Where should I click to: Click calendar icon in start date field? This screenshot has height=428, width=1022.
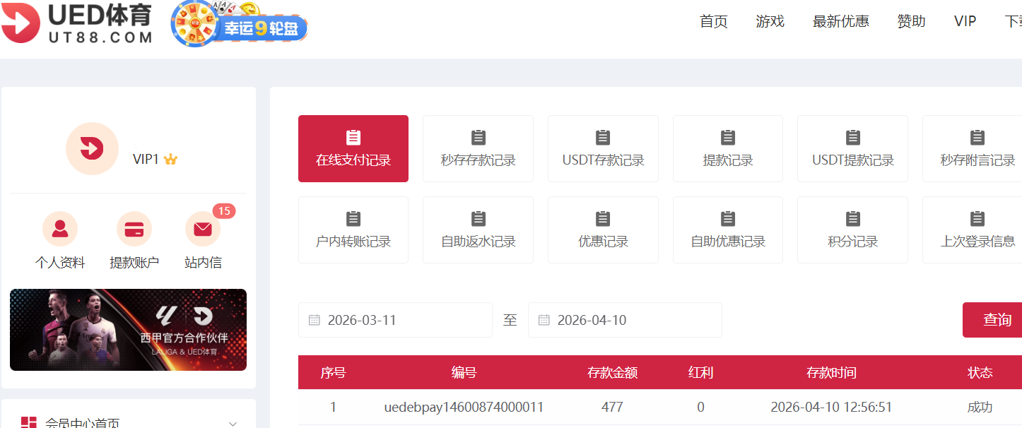pyautogui.click(x=315, y=320)
